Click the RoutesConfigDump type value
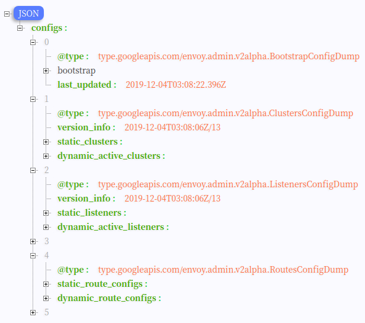This screenshot has width=365, height=323. [223, 270]
